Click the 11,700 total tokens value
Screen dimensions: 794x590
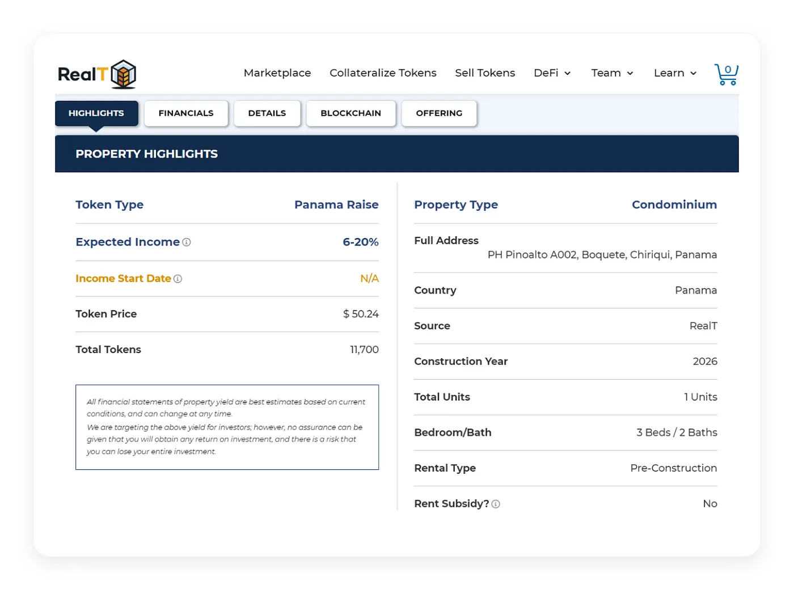pyautogui.click(x=364, y=350)
